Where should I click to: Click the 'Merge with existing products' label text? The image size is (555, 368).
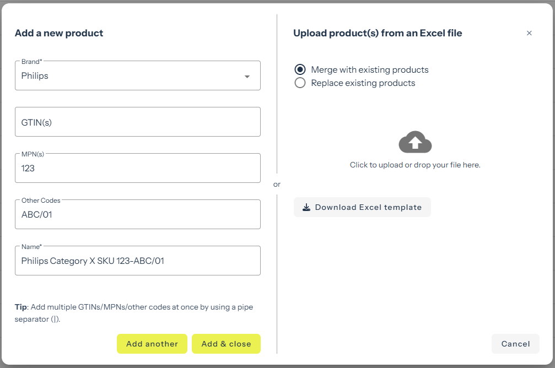pyautogui.click(x=369, y=70)
